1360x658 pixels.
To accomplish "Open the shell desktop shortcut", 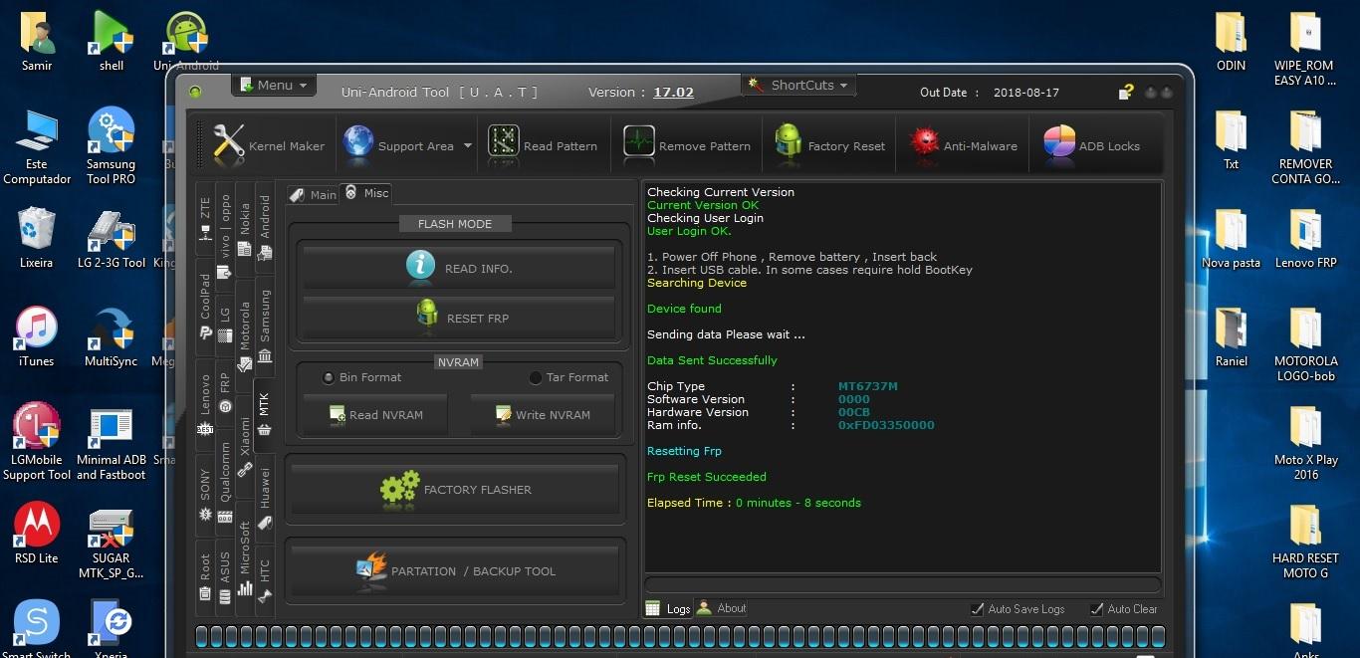I will point(111,42).
